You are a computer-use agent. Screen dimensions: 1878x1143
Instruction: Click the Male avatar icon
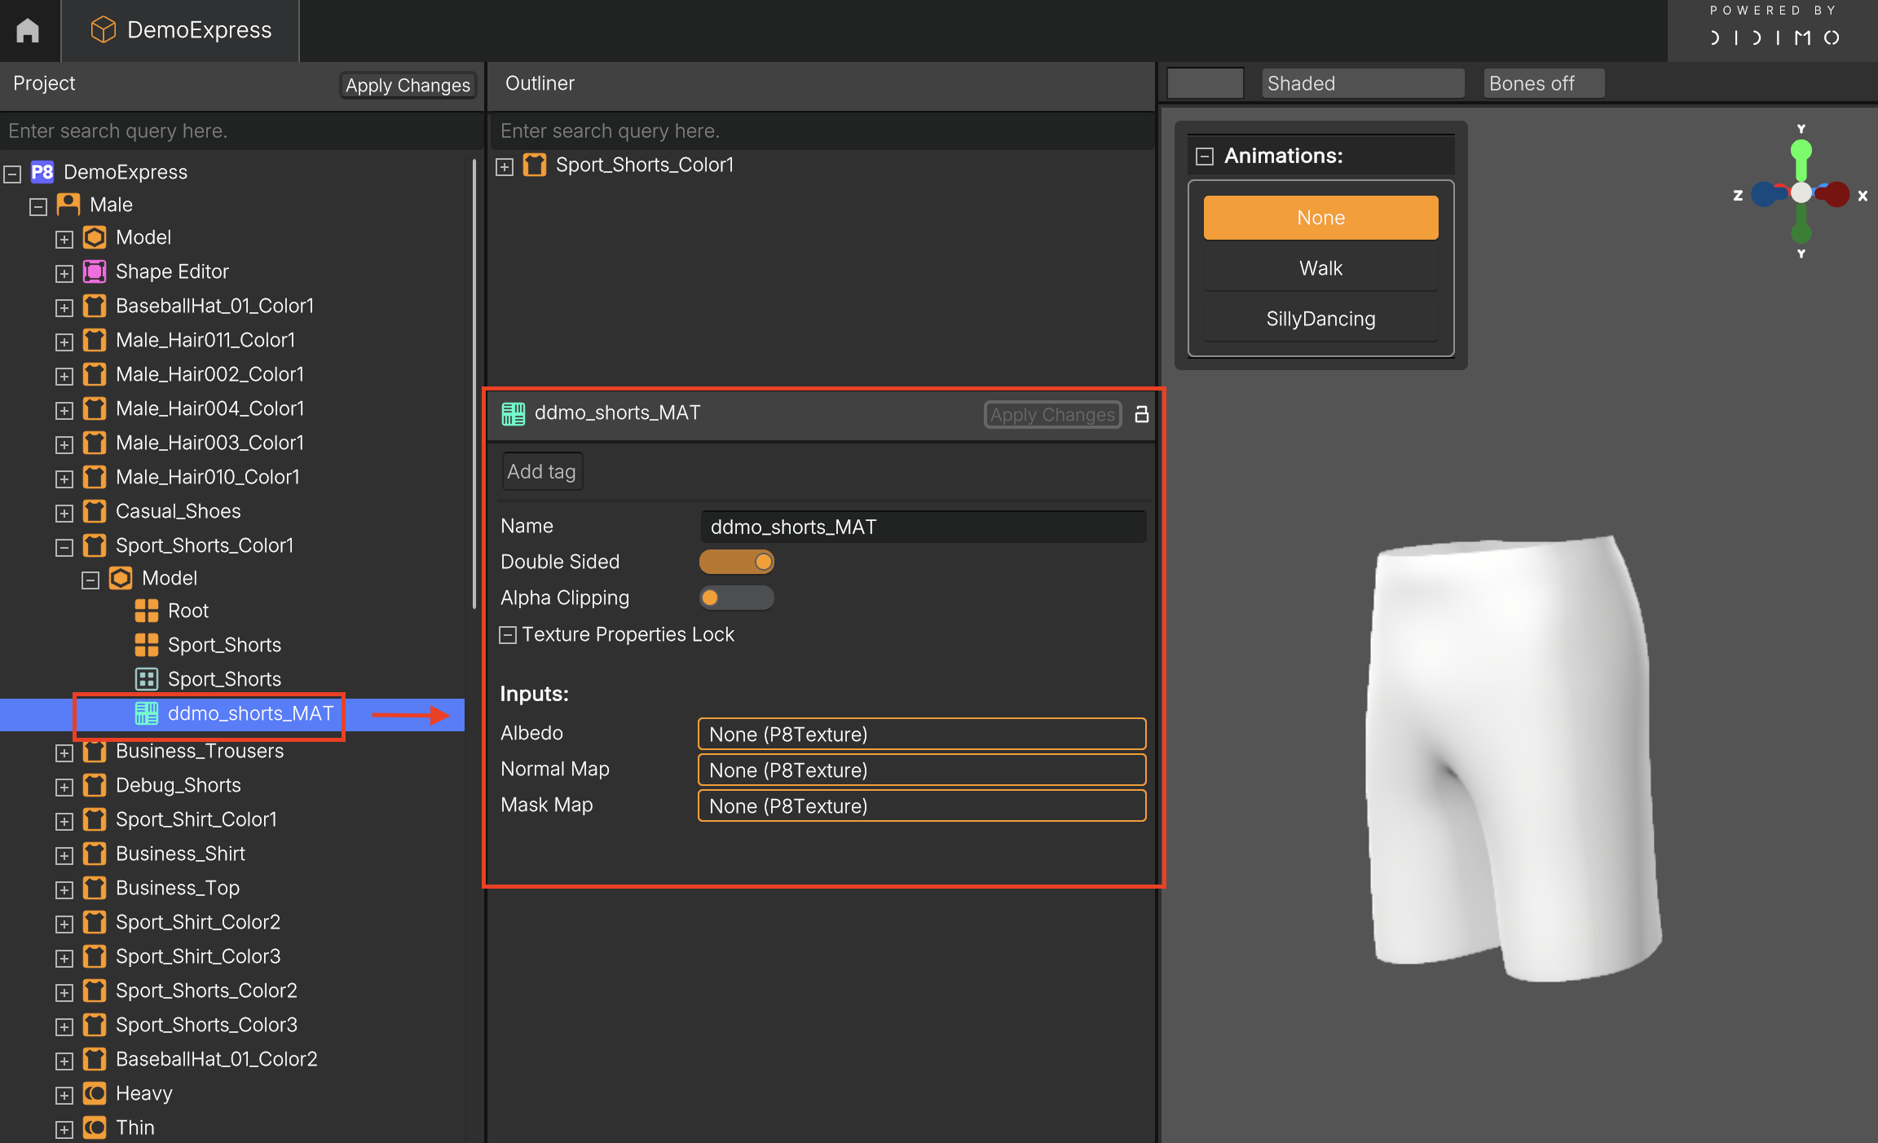point(68,205)
